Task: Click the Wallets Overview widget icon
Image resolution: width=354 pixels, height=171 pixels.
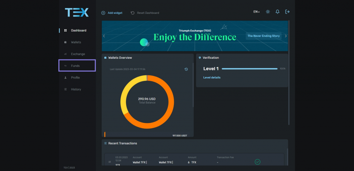Action: click(105, 58)
